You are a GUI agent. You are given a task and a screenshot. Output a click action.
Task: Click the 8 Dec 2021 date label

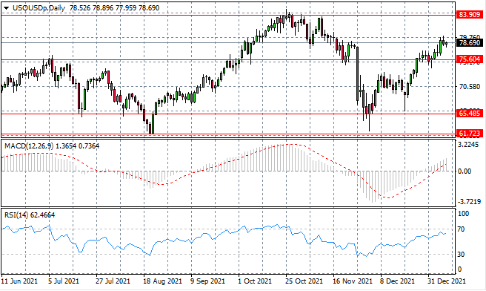click(397, 281)
